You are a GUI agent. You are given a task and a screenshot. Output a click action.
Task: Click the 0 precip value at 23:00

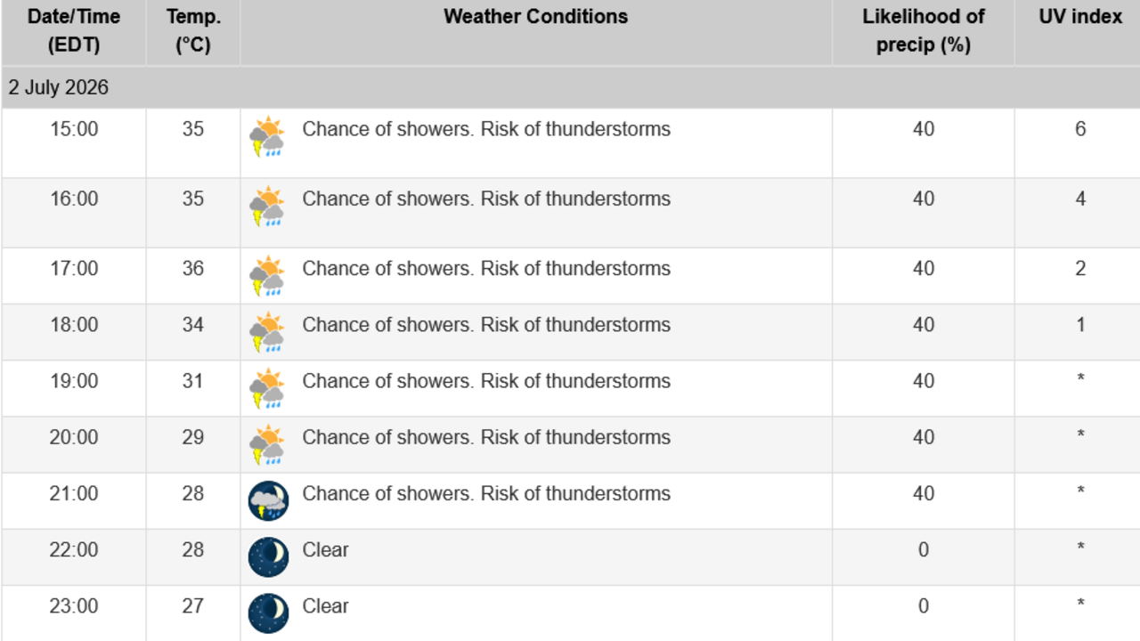click(x=924, y=606)
